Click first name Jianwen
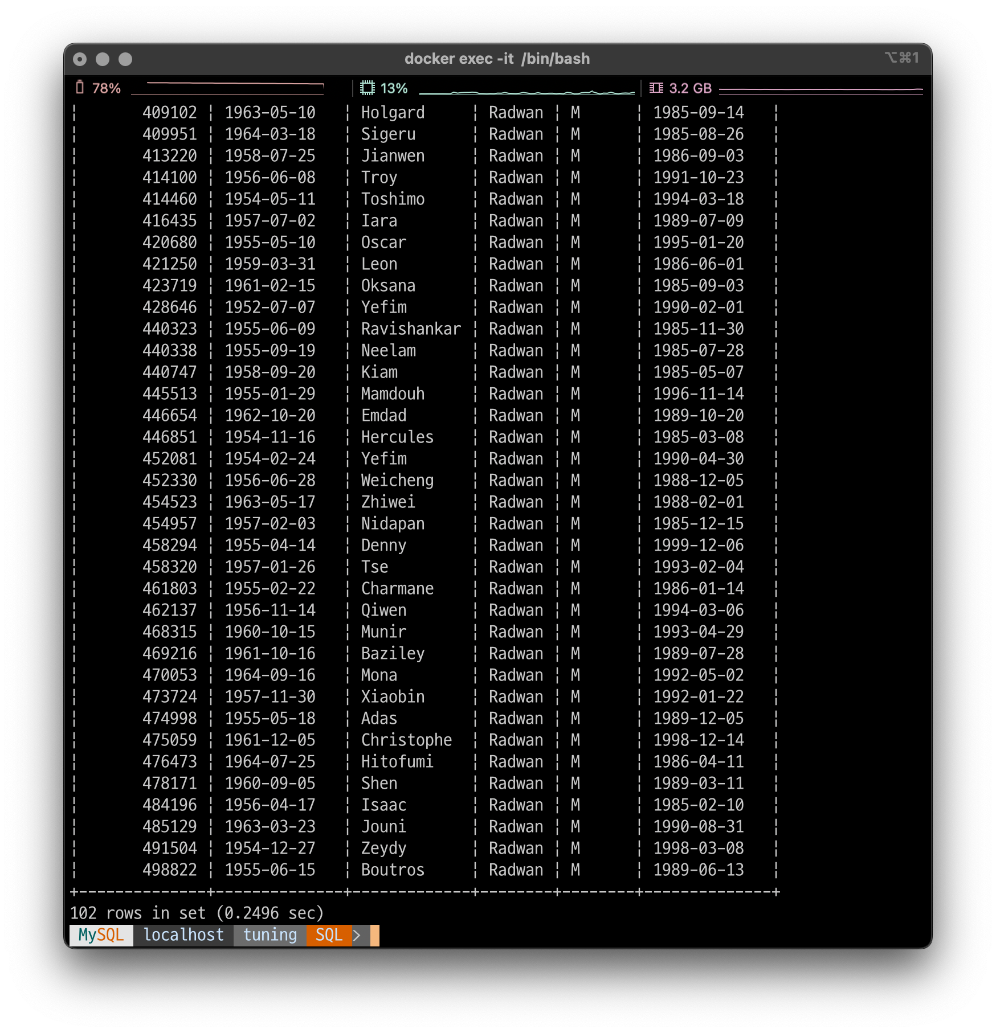Viewport: 996px width, 1033px height. coord(393,156)
